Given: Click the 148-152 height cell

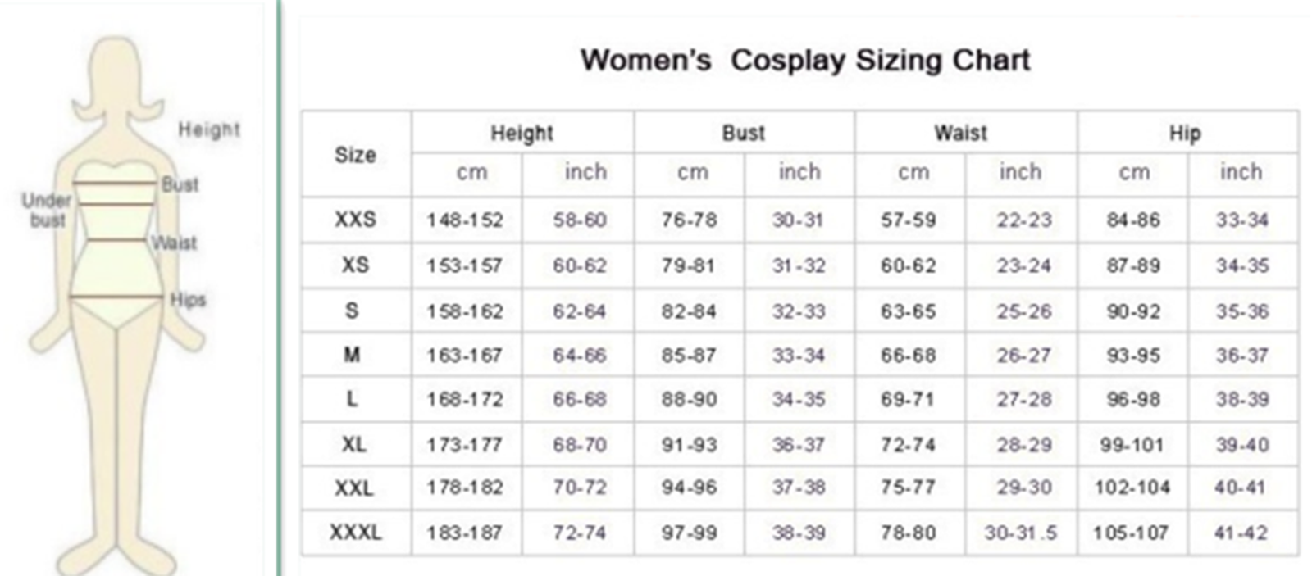Looking at the screenshot, I should 464,220.
